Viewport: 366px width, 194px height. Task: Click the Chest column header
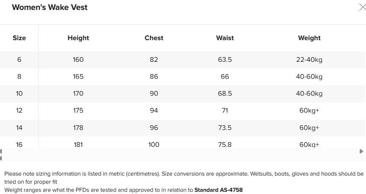154,38
